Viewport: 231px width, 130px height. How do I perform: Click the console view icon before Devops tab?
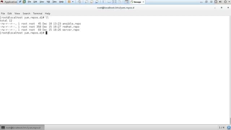pos(127,2)
